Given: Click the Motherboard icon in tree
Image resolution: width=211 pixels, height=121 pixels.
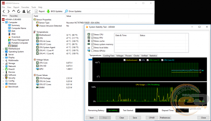Looking at the screenshot, I should click(x=6, y=49).
